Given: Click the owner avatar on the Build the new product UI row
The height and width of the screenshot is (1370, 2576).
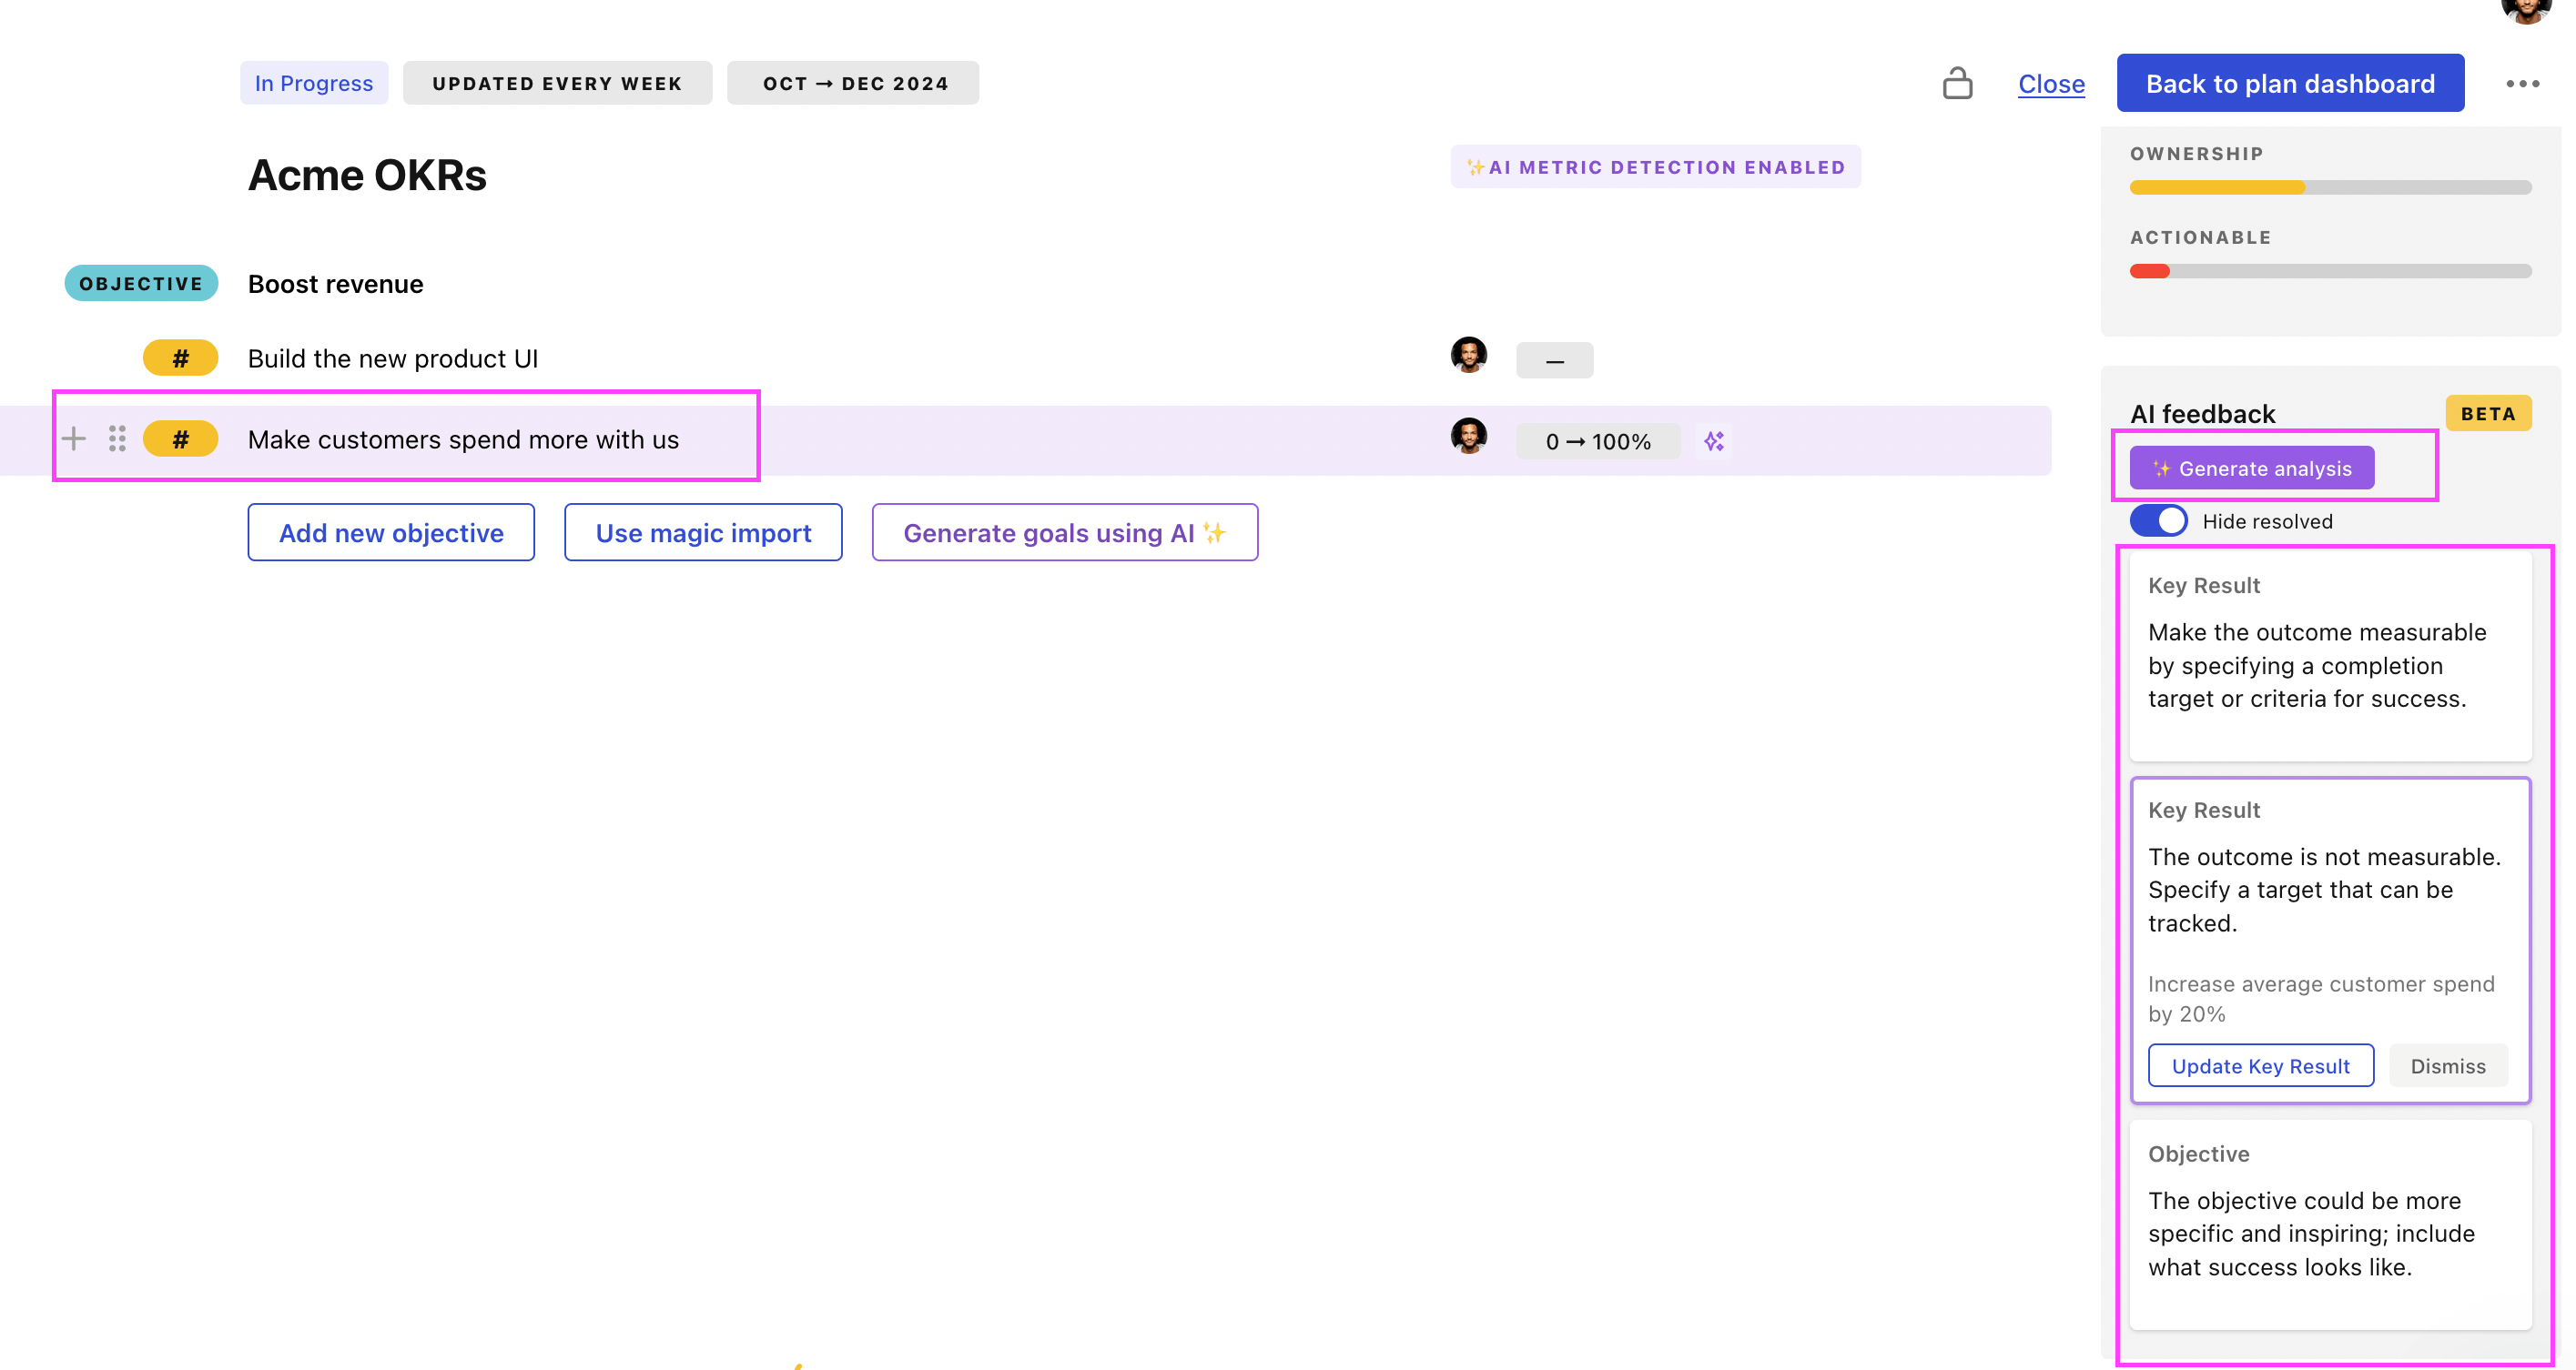Looking at the screenshot, I should point(1468,355).
